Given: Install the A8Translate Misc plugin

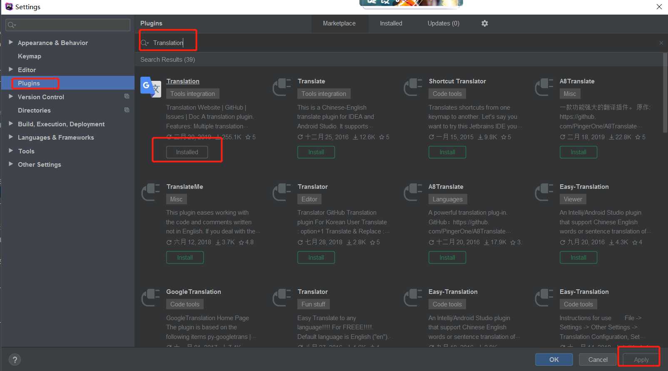Looking at the screenshot, I should point(578,152).
